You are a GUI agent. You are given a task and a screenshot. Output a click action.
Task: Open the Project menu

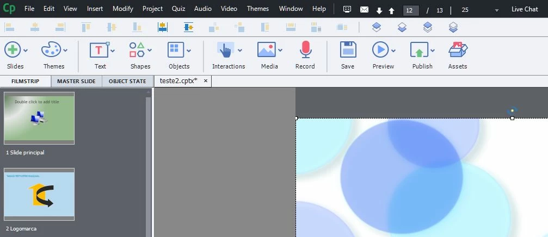click(153, 9)
